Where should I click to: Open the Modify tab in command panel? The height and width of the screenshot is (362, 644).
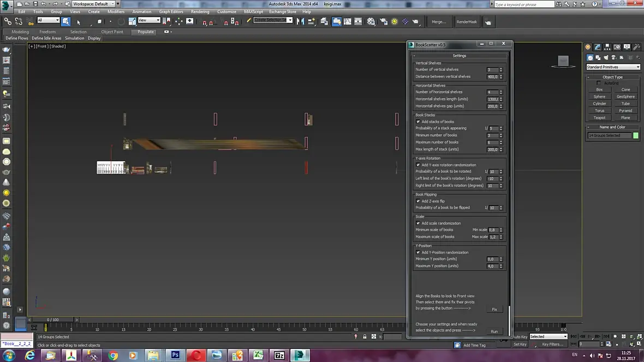point(598,47)
